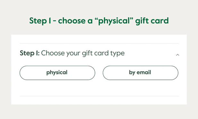Click the quoted word "physical" in the heading
198x119 pixels.
tap(114, 21)
